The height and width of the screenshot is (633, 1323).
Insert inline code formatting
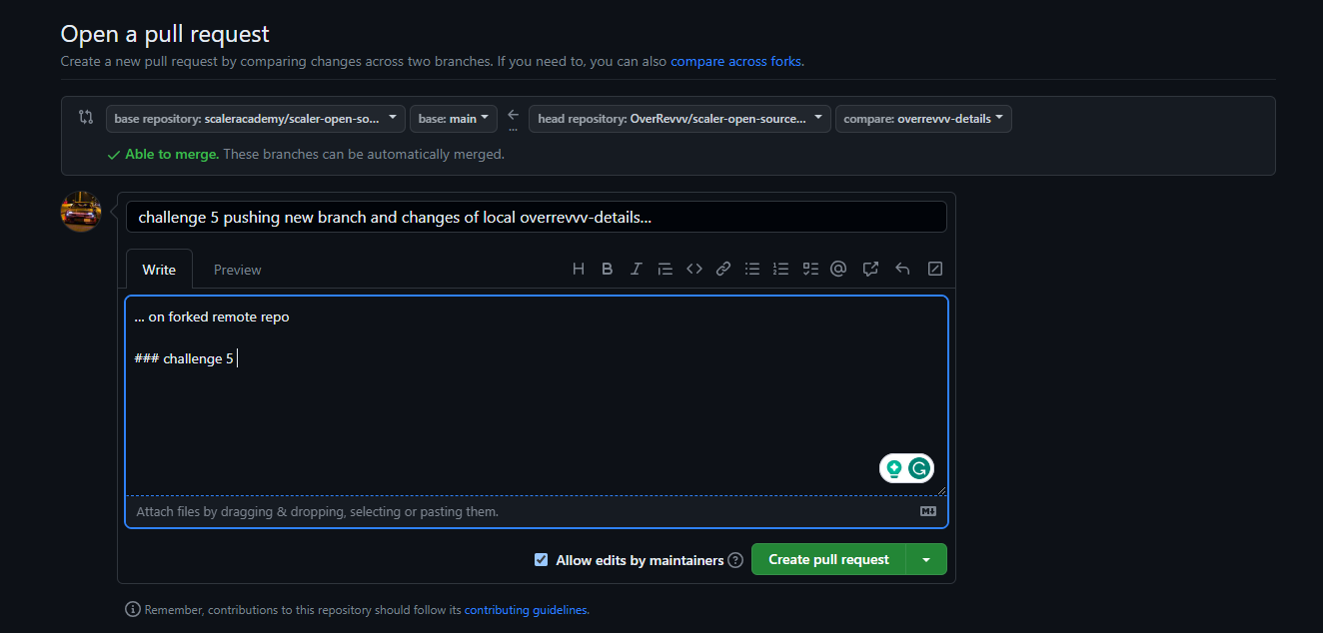click(x=694, y=268)
